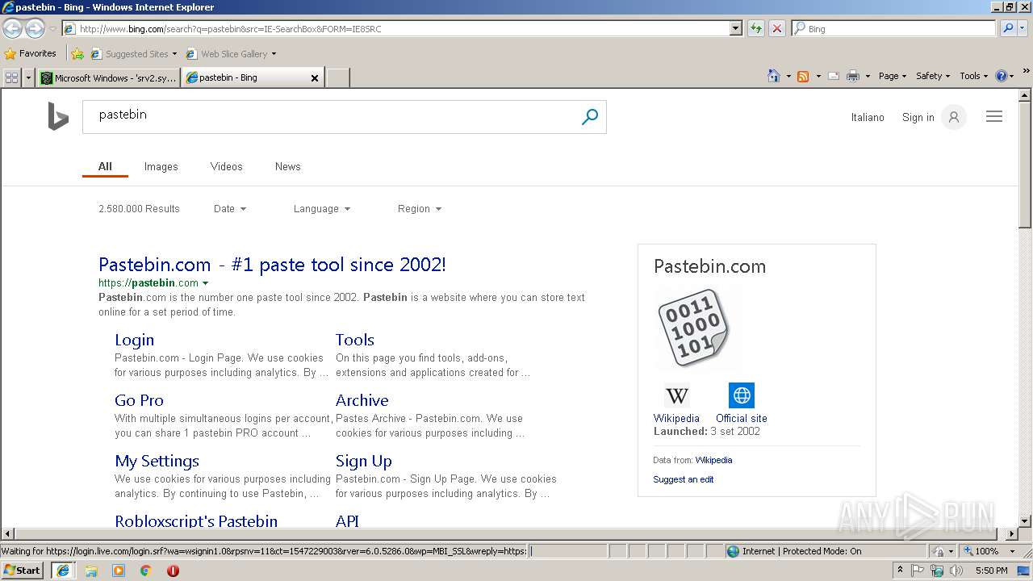Screen dimensions: 1033x581
Task: Close the pastebin - Bing tab
Action: coord(315,78)
